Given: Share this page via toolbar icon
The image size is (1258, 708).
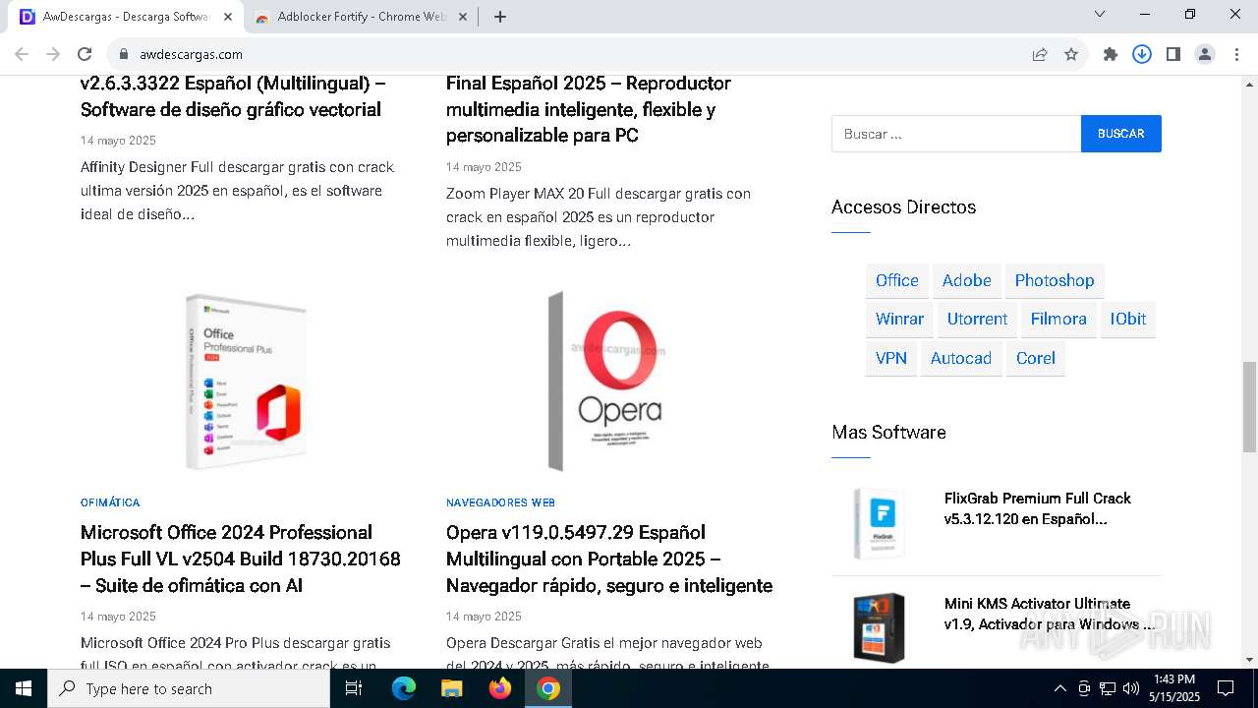Looking at the screenshot, I should click(x=1040, y=54).
